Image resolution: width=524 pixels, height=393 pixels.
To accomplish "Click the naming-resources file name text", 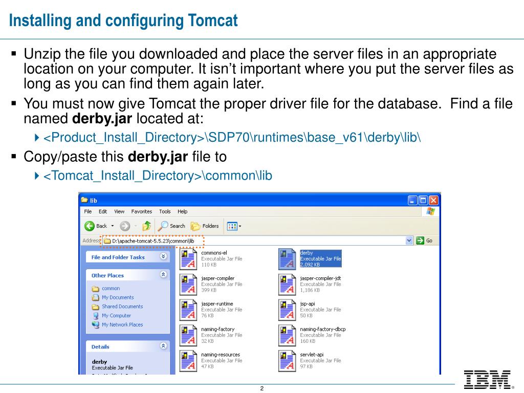I will click(221, 355).
